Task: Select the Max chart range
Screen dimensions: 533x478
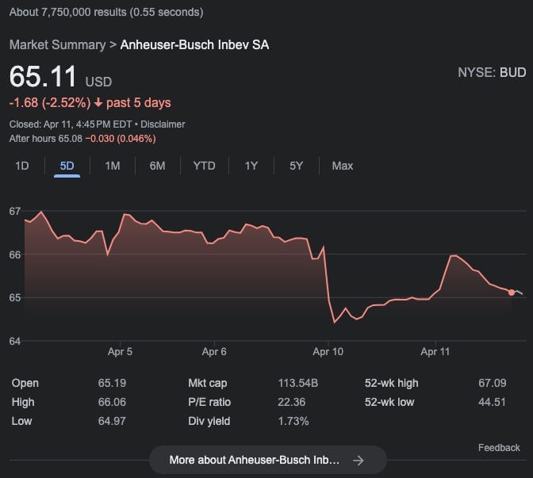Action: pyautogui.click(x=343, y=166)
